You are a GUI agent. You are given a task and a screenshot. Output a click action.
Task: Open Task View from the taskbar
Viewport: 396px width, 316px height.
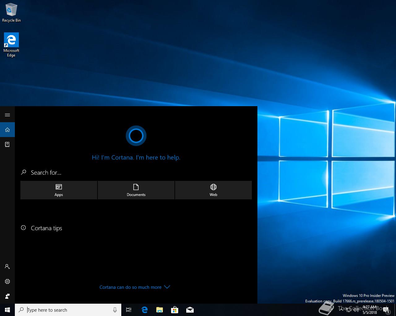(x=129, y=310)
